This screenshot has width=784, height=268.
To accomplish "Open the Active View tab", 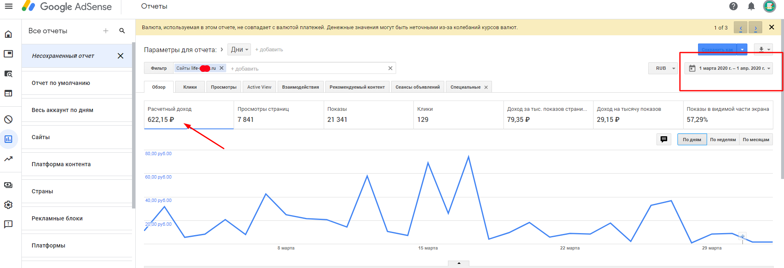I will [259, 87].
